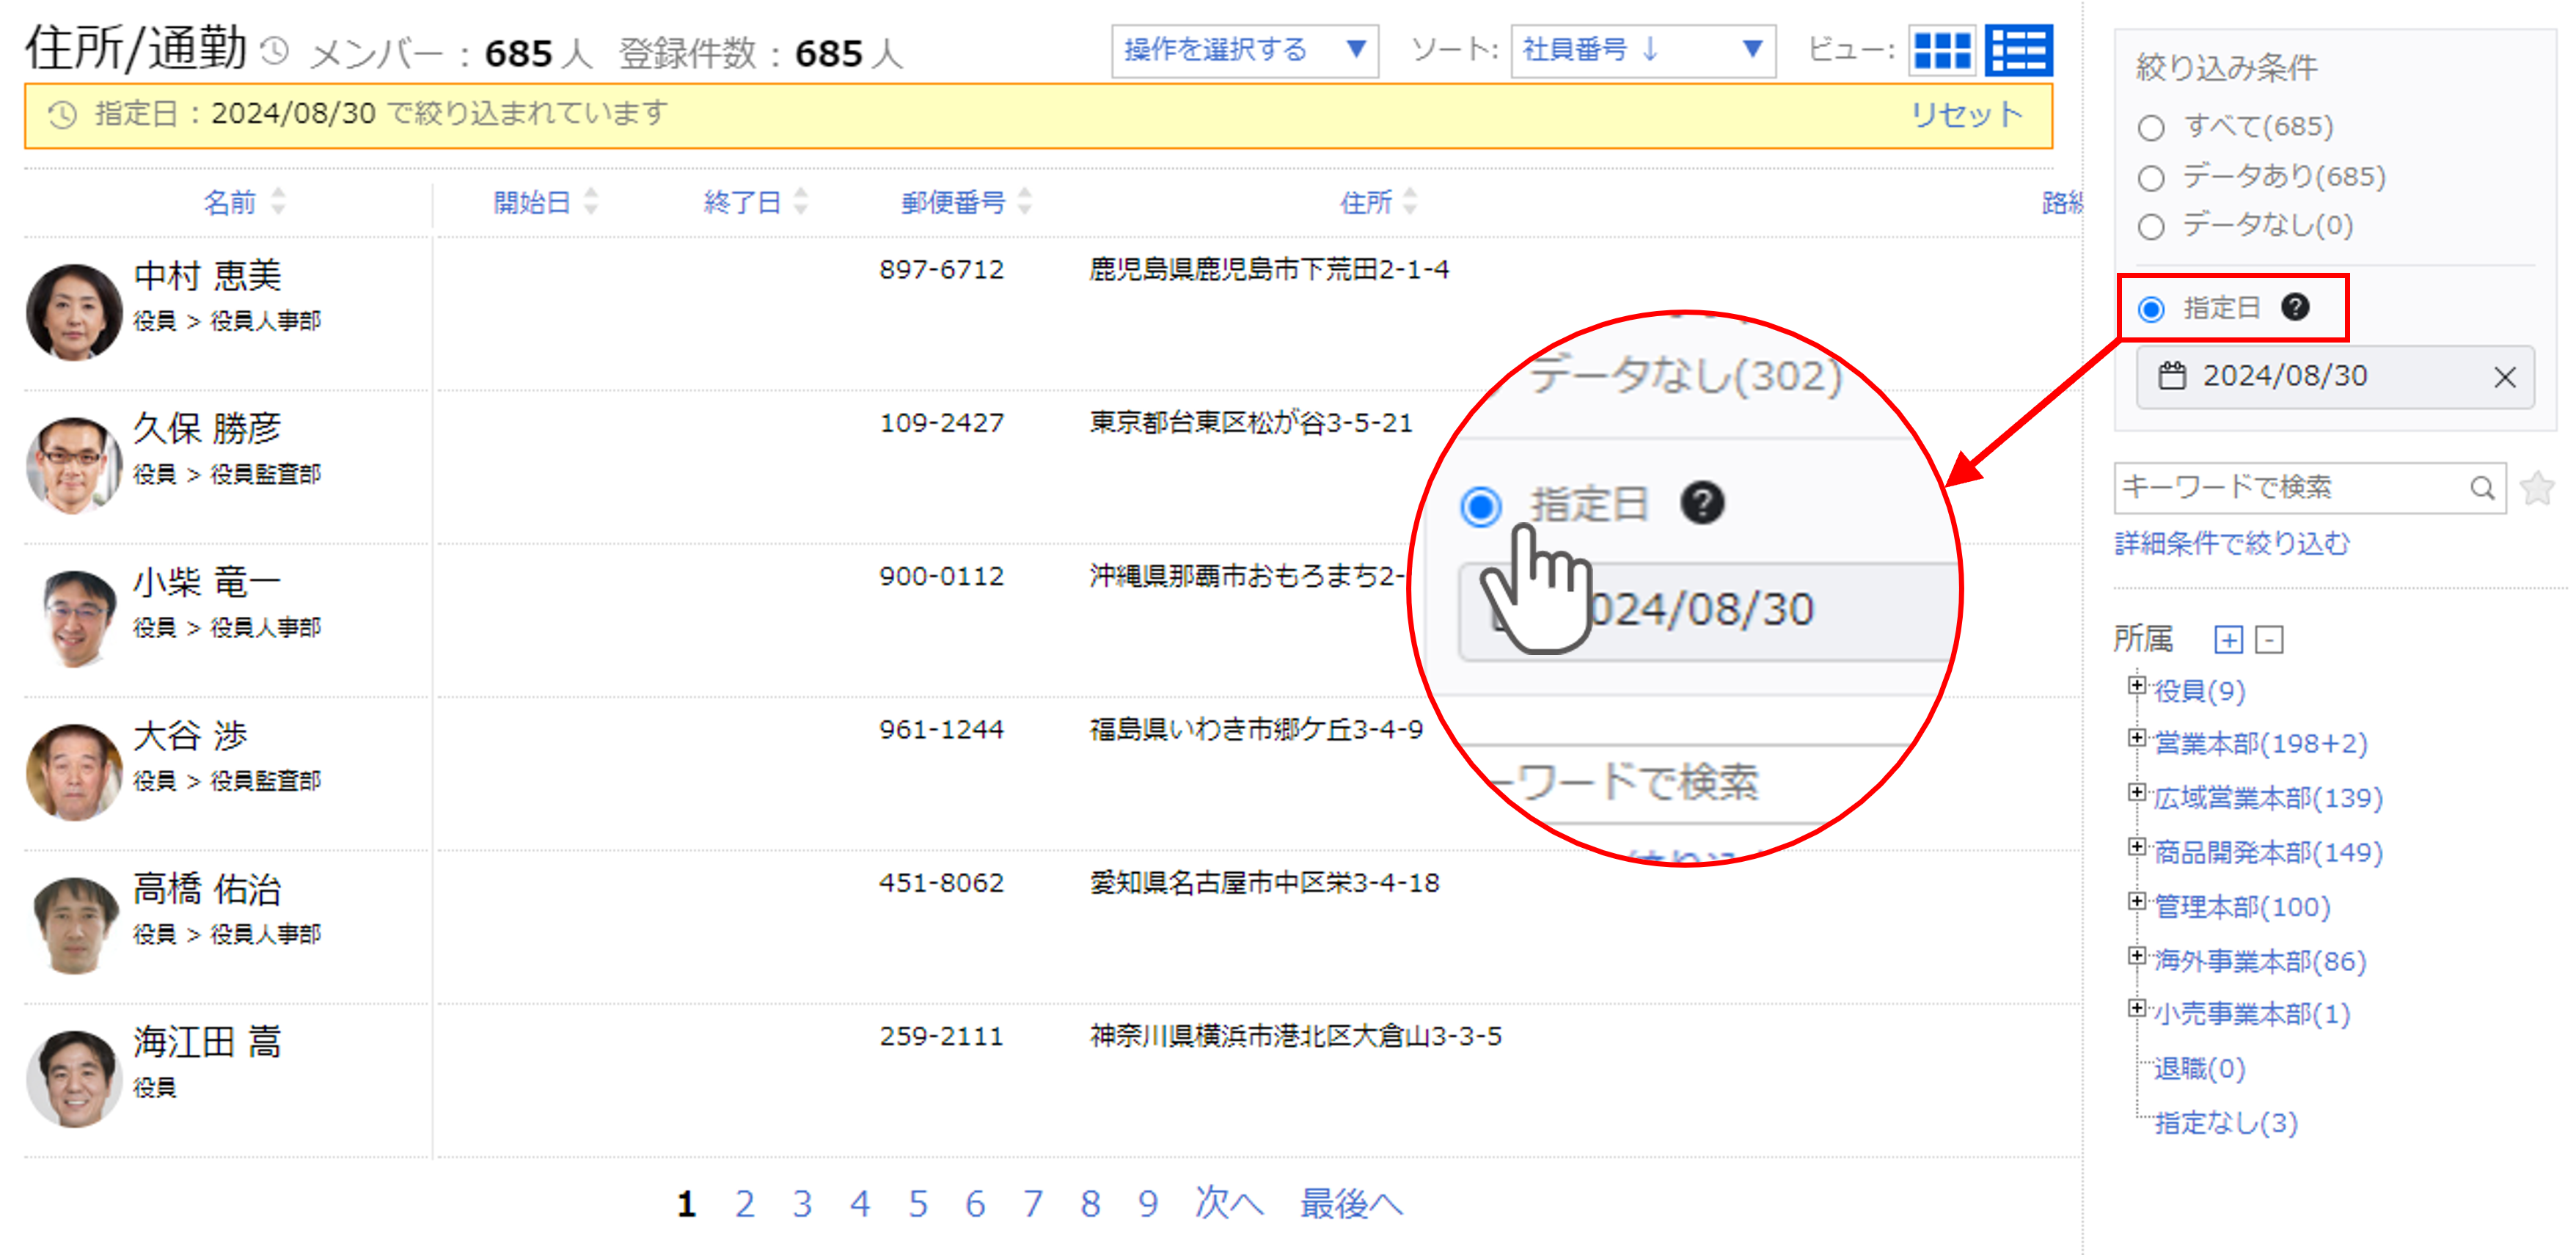
Task: Click the 2024/08/30 date input field
Action: pos(2335,377)
